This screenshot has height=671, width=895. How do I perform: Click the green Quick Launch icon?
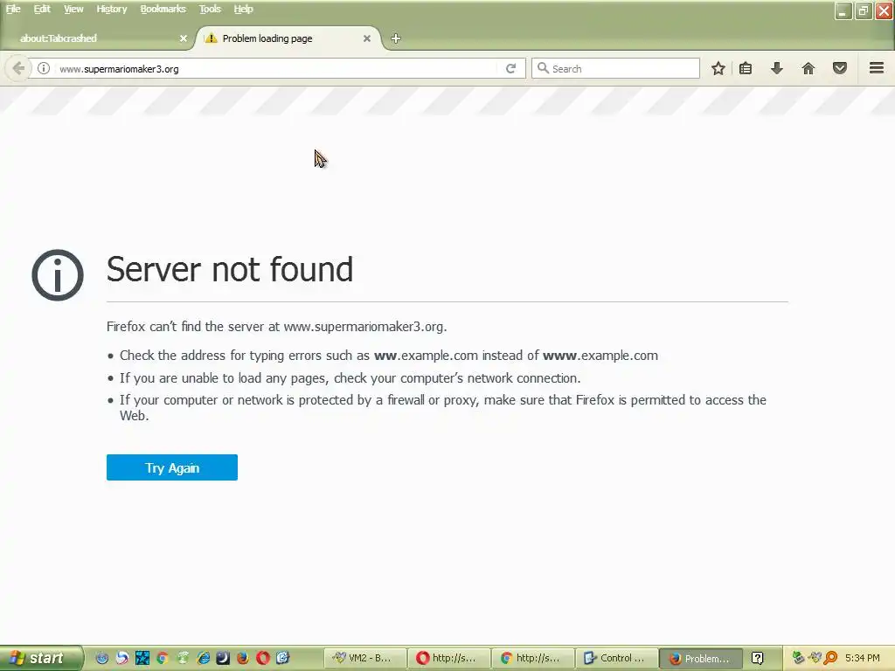pyautogui.click(x=183, y=658)
